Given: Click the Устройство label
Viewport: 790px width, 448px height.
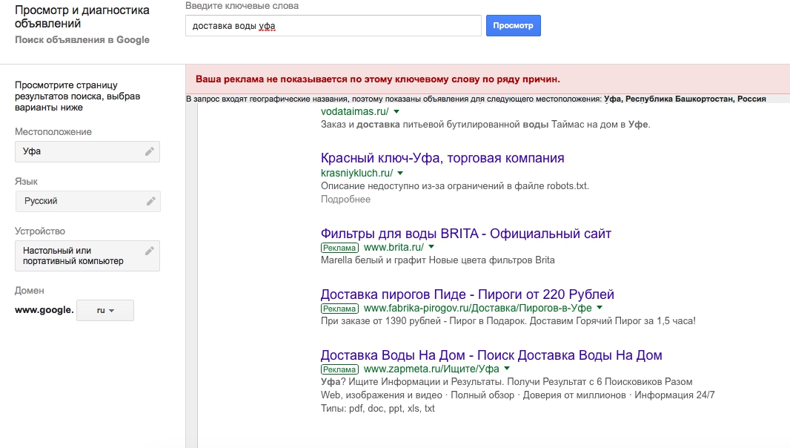Looking at the screenshot, I should (40, 231).
